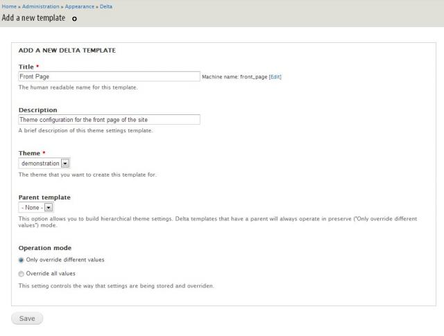Click the Description field label
The width and height of the screenshot is (444, 336).
[x=38, y=110]
